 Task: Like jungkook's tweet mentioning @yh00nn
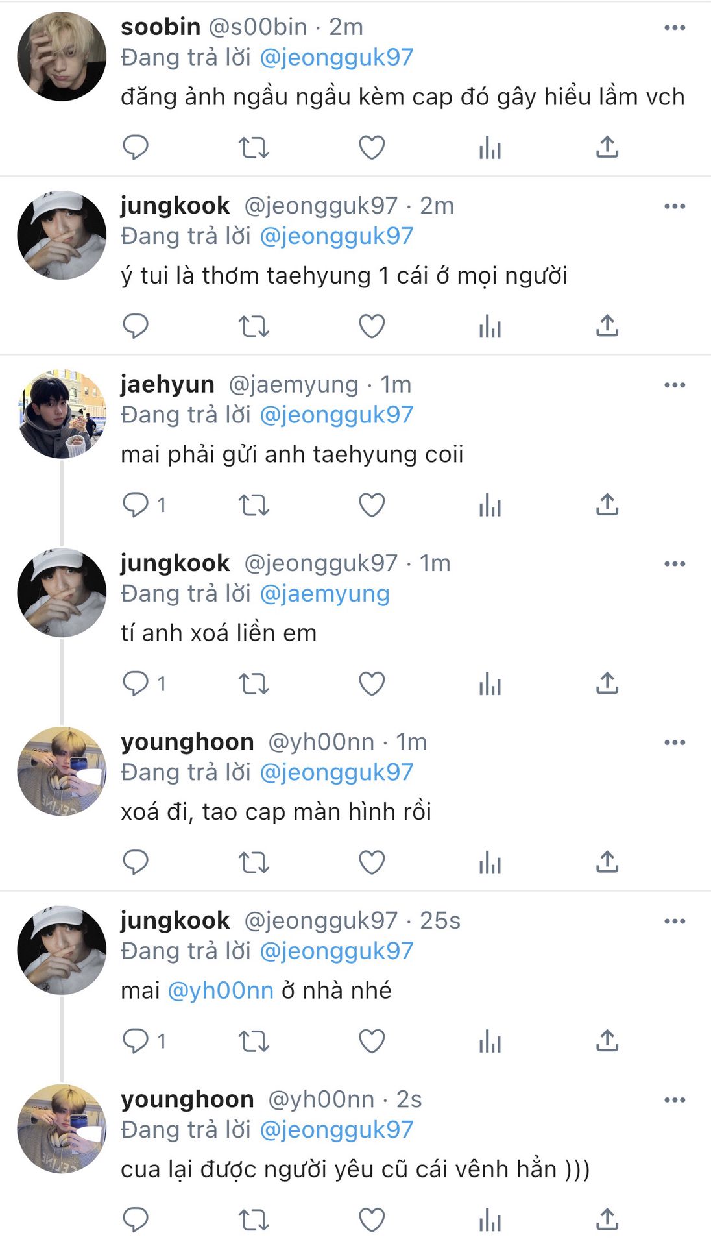[372, 1041]
